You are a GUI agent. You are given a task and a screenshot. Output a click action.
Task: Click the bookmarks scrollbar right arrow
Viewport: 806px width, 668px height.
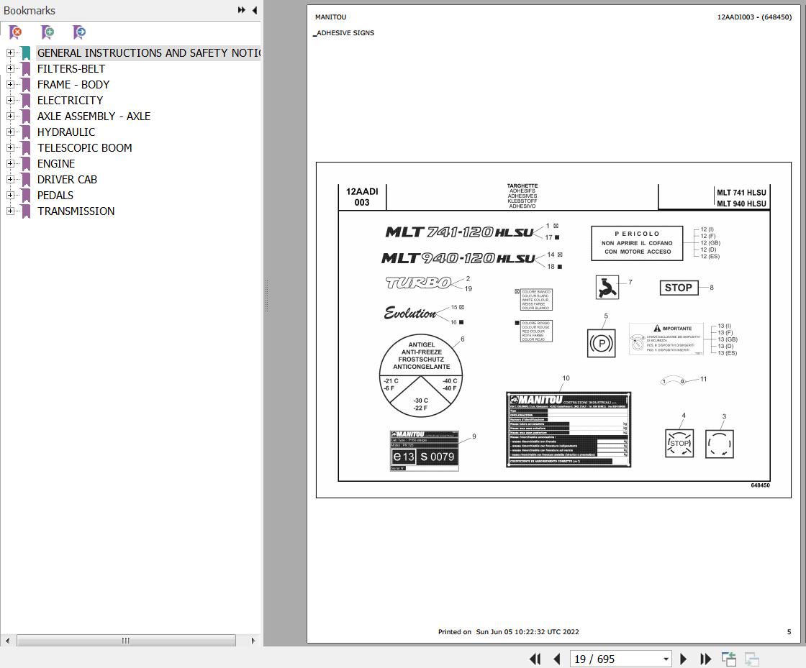[x=253, y=640]
